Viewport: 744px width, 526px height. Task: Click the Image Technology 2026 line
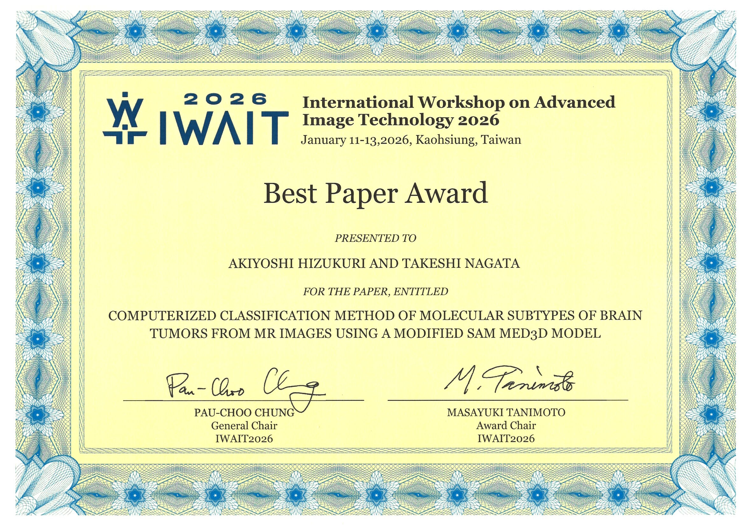pos(401,120)
